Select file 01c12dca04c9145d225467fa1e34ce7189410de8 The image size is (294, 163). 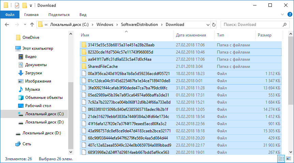pos(180,81)
